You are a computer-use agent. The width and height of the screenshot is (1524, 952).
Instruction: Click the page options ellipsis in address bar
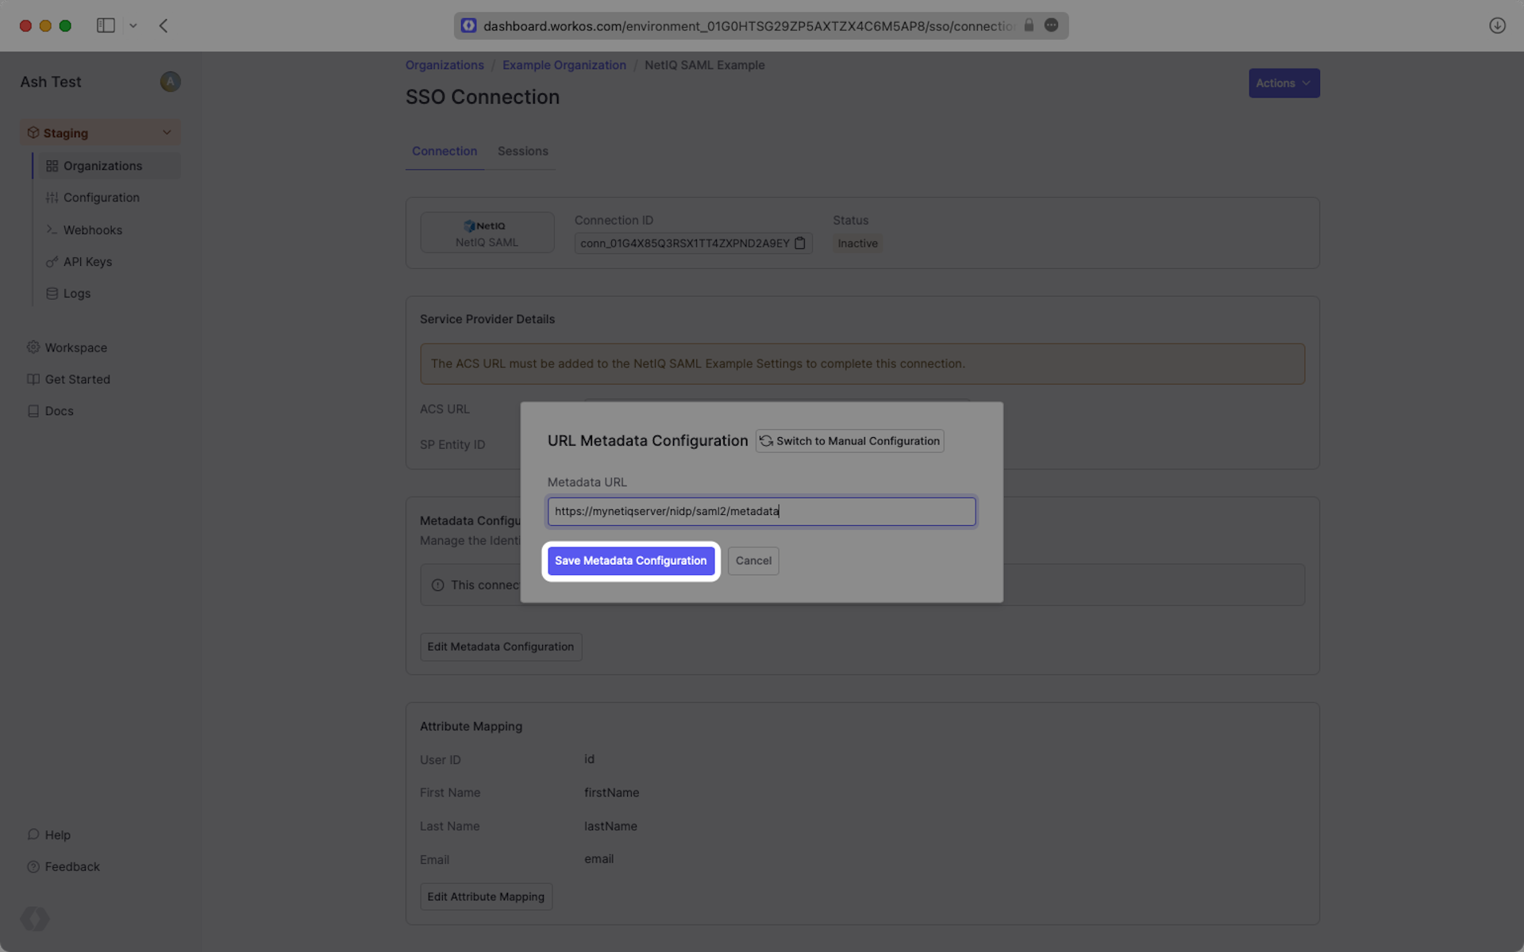1051,25
